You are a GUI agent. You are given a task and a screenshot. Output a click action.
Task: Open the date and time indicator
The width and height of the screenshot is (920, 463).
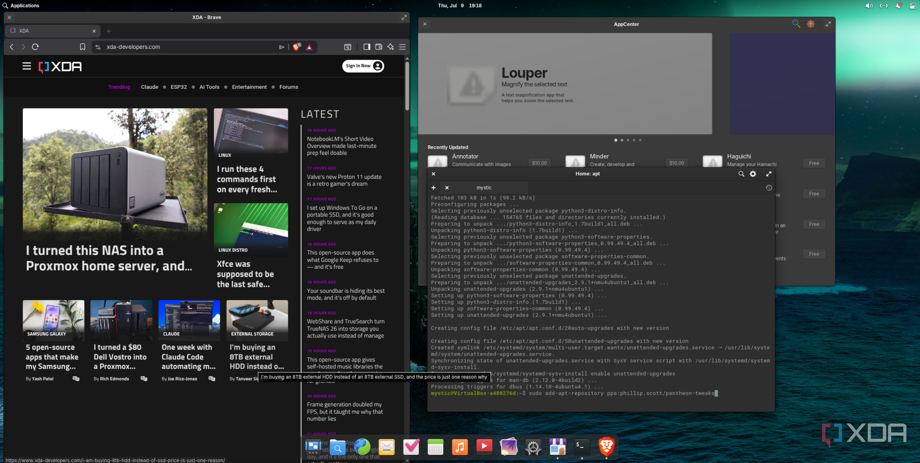click(460, 5)
